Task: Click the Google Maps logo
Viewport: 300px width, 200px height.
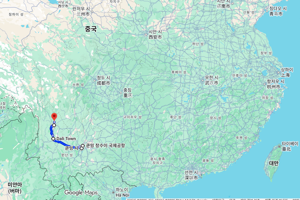Action: coord(81,193)
